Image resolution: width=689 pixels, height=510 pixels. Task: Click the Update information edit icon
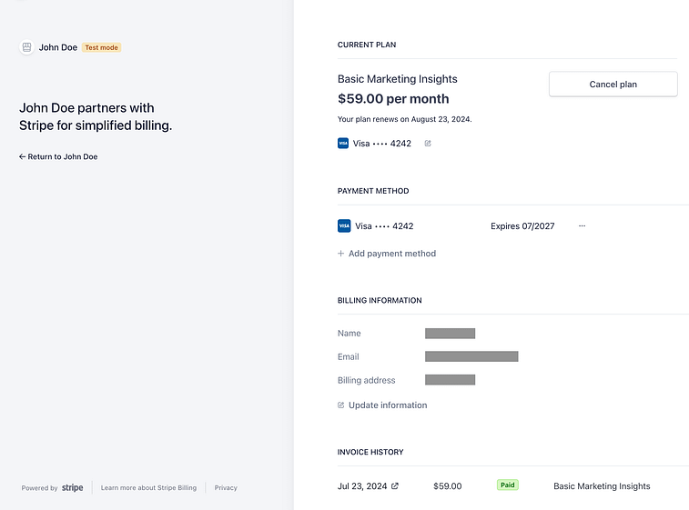click(x=341, y=405)
